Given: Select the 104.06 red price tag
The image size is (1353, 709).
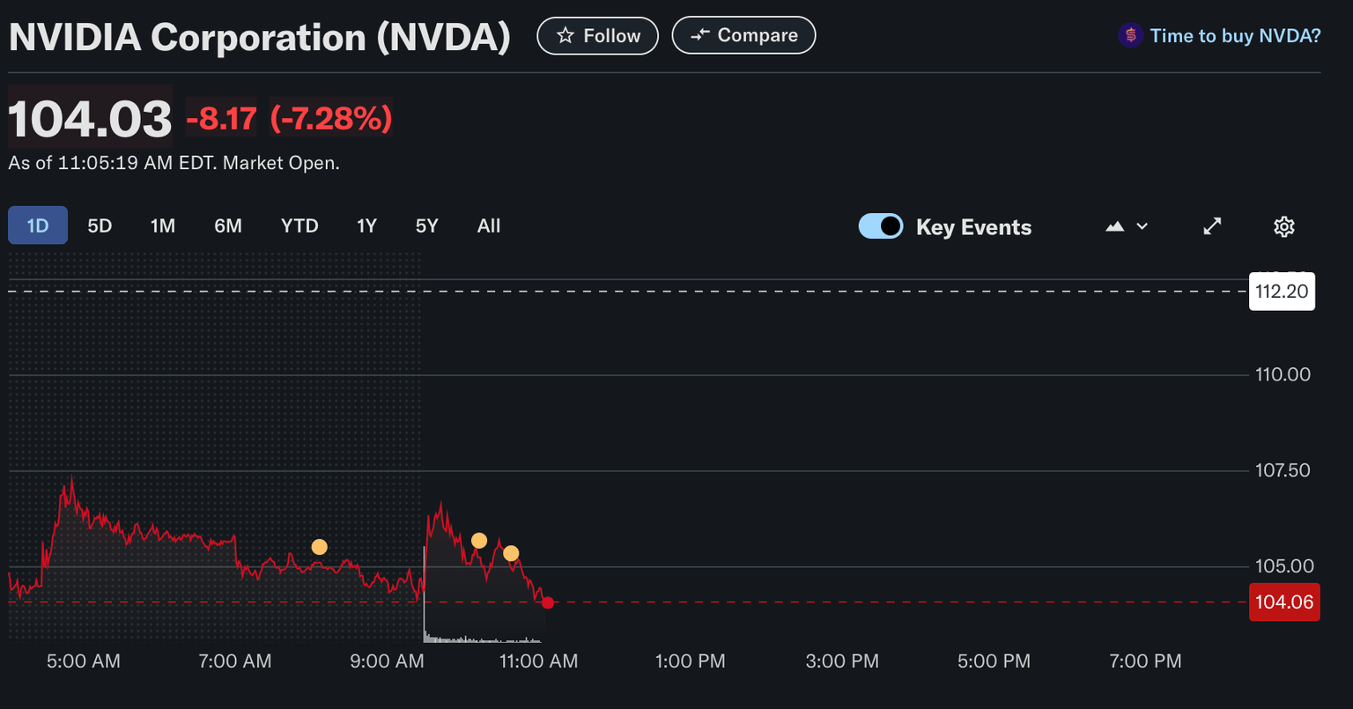Looking at the screenshot, I should pyautogui.click(x=1284, y=602).
